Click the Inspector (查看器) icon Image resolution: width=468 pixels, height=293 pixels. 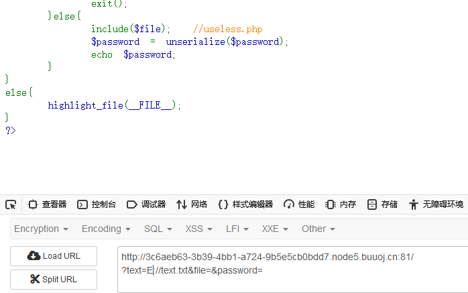[33, 204]
